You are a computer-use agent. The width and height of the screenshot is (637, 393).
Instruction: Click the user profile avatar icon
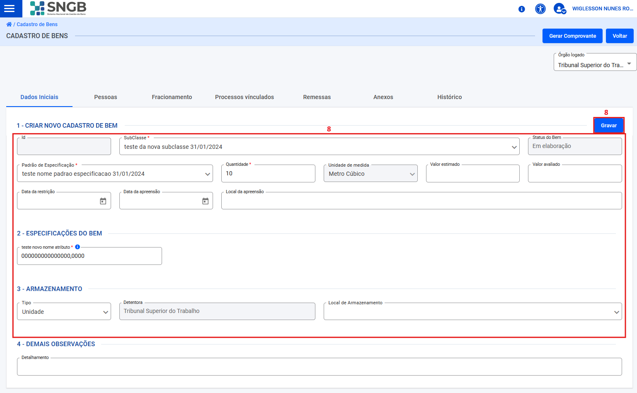click(560, 9)
